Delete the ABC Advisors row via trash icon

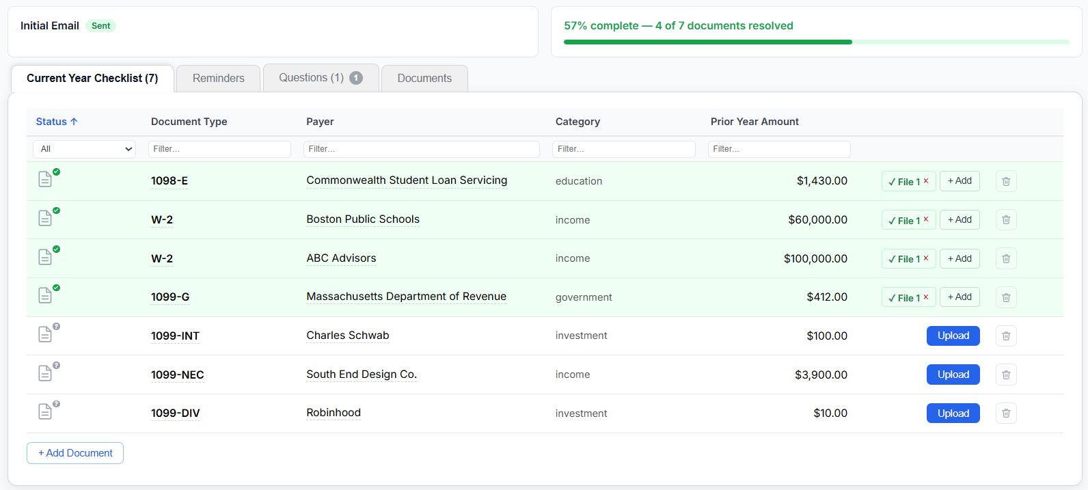pos(1006,258)
